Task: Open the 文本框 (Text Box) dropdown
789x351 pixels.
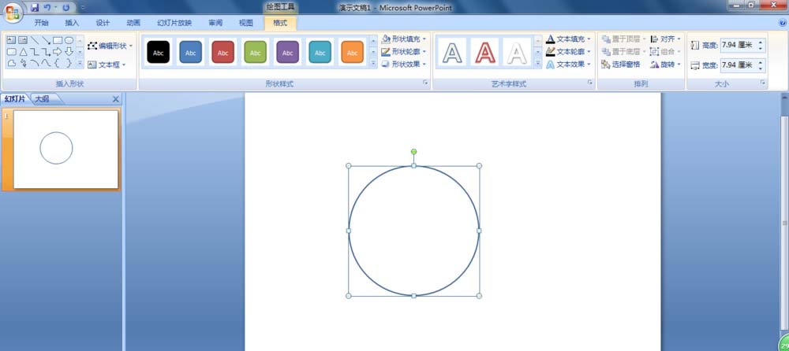Action: click(x=107, y=65)
